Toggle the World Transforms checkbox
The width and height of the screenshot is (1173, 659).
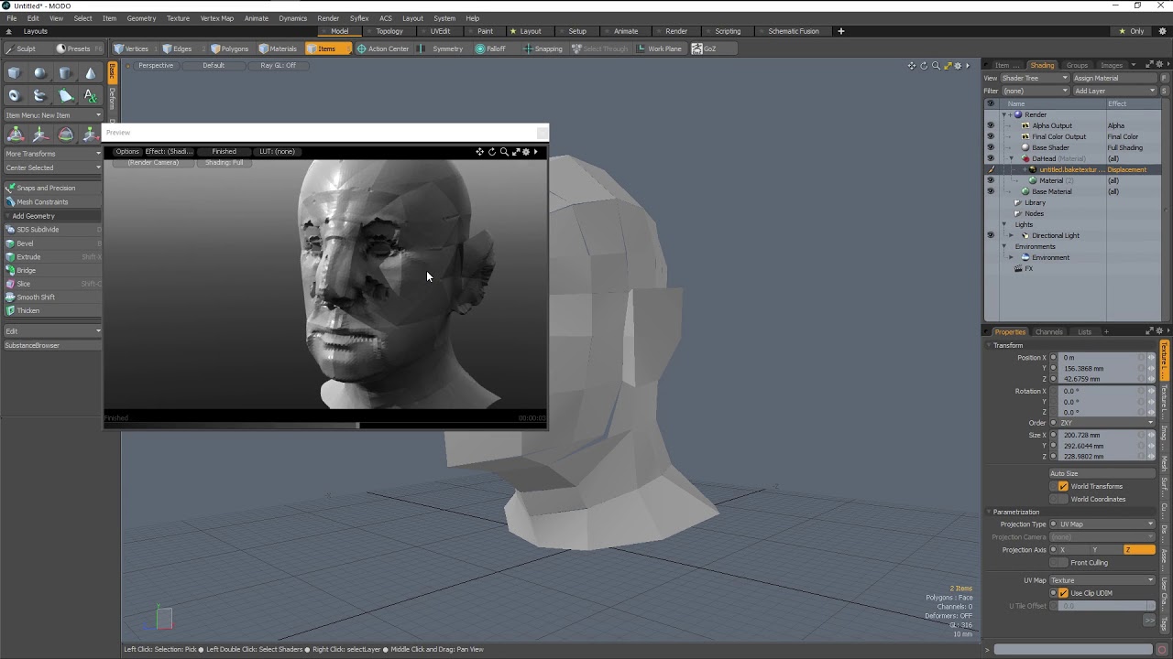[x=1063, y=486]
